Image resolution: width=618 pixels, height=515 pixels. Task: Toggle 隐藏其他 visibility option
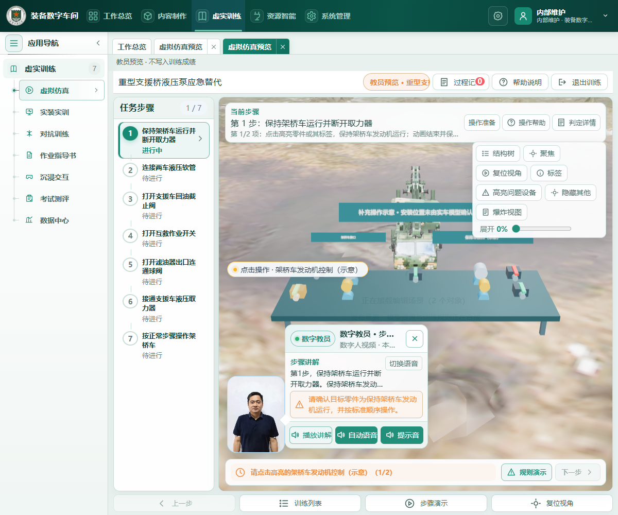tap(571, 193)
